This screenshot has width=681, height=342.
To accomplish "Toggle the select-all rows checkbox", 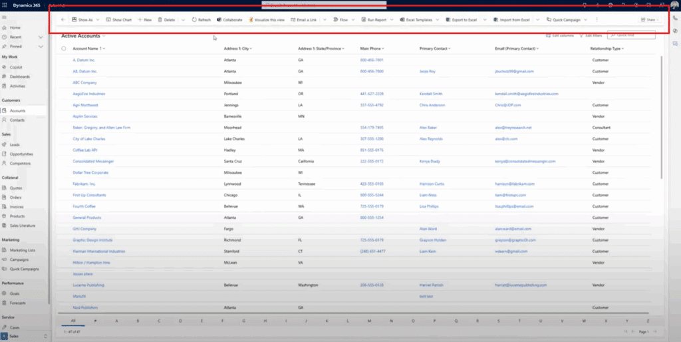I will click(x=64, y=49).
